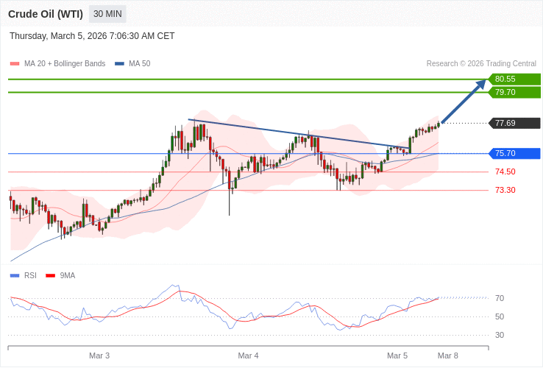The height and width of the screenshot is (368, 543).
Task: Click the Mar 8 date axis label
Action: [x=447, y=355]
